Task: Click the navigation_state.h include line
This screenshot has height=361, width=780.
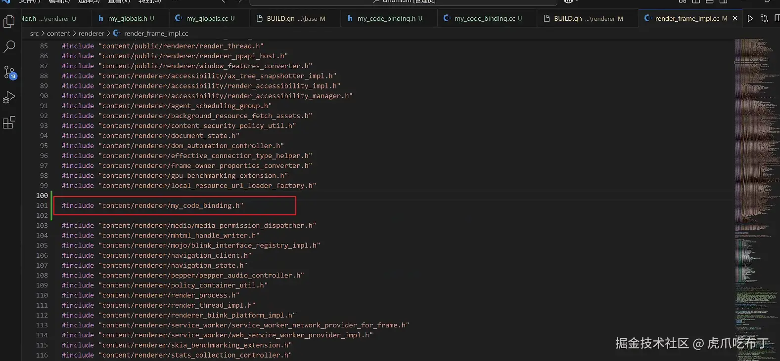Action: tap(154, 265)
